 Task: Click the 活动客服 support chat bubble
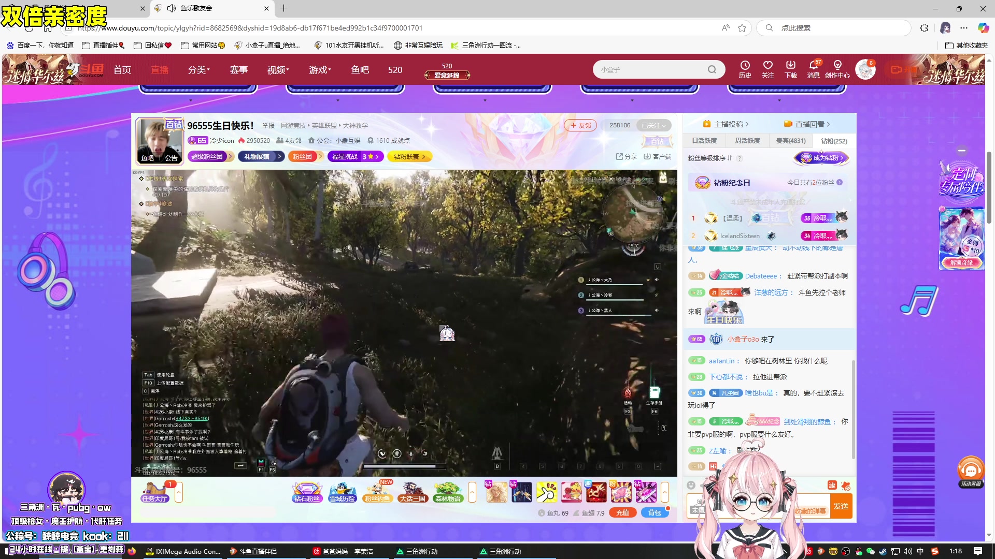point(970,472)
